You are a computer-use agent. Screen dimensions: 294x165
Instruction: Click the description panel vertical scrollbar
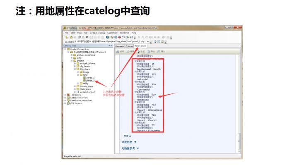click(x=239, y=104)
